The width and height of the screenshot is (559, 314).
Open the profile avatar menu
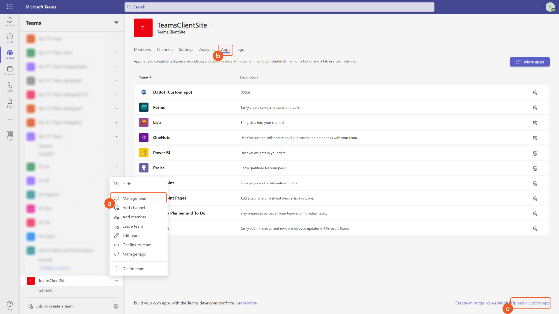coord(550,7)
